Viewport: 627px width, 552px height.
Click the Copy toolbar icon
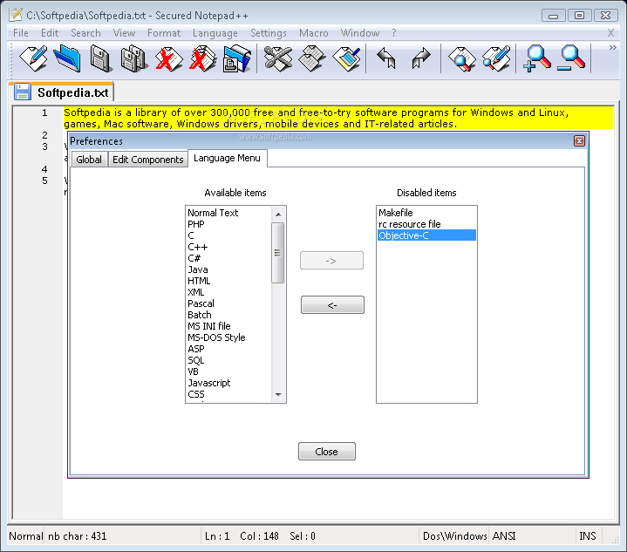[312, 58]
